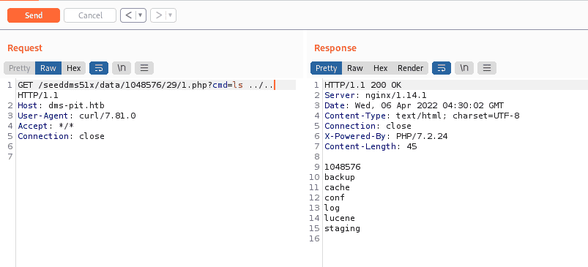Image resolution: width=588 pixels, height=267 pixels.
Task: Click the User-Agent: curl/7.81.0 line
Action: [76, 116]
